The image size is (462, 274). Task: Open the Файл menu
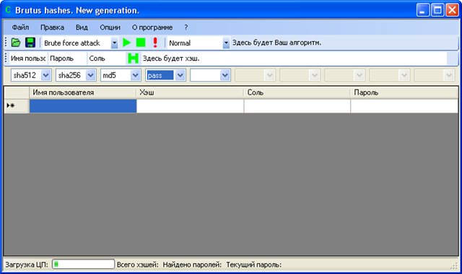(x=20, y=27)
